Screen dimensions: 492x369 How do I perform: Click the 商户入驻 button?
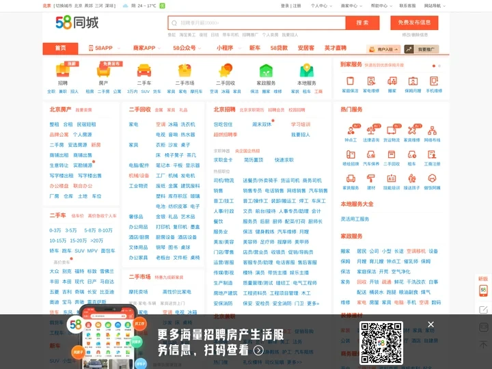(383, 49)
